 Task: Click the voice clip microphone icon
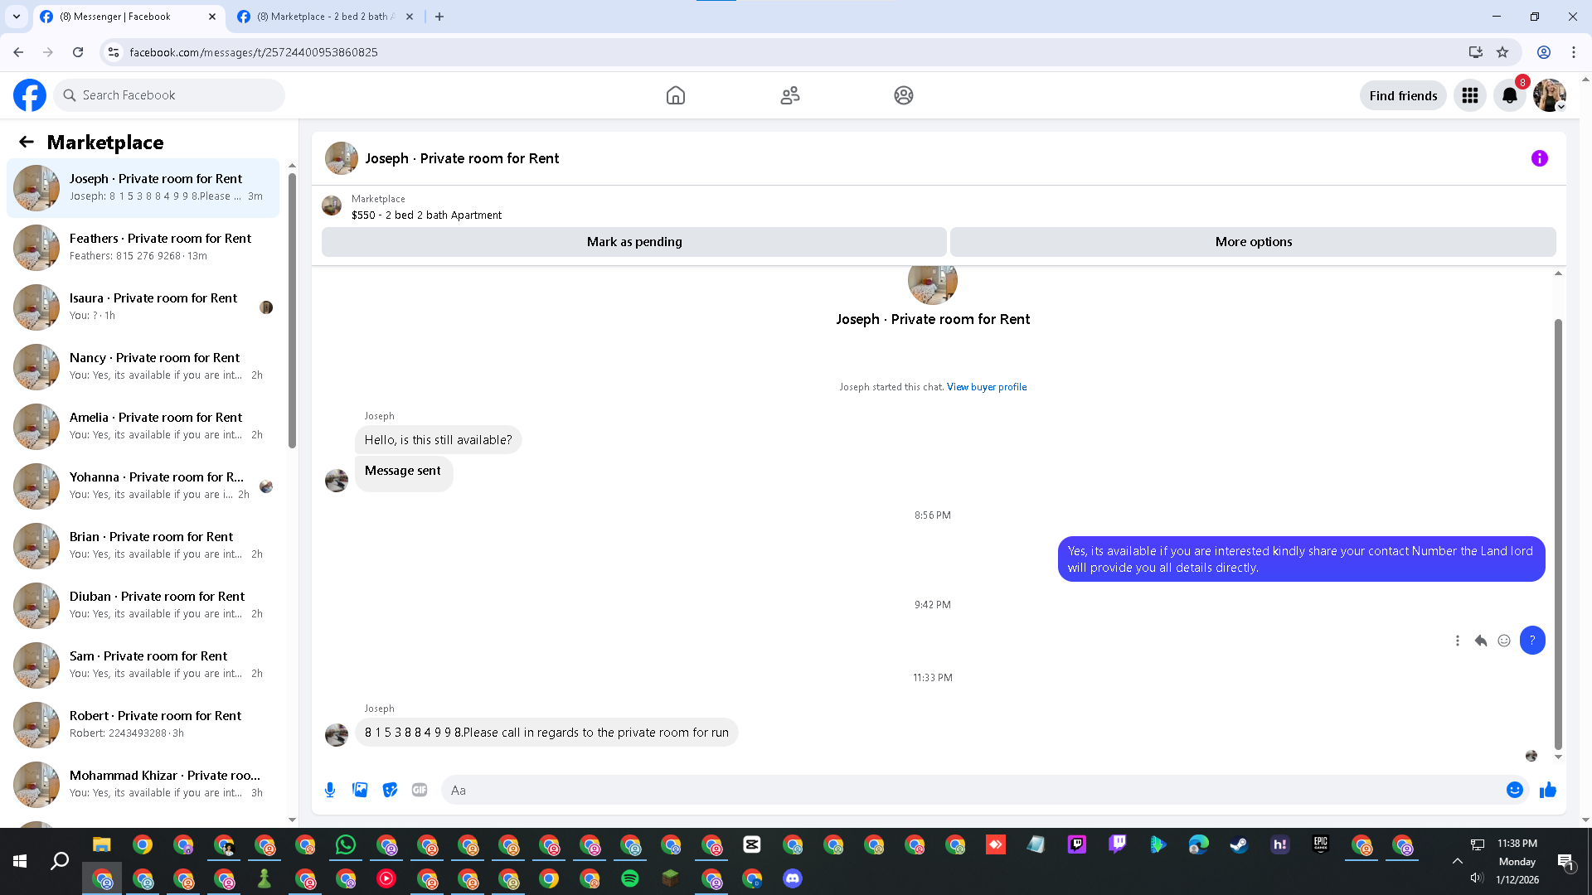[x=330, y=790]
